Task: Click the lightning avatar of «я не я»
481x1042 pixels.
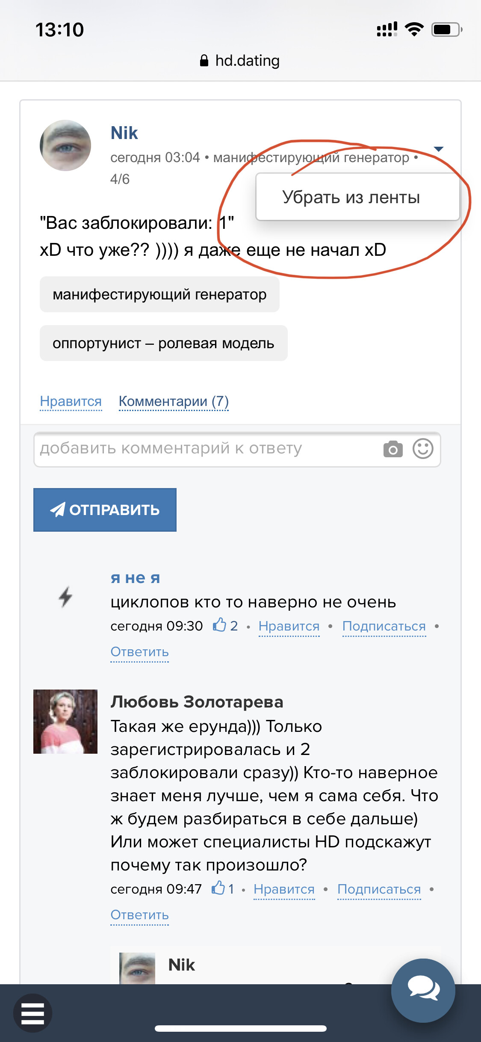Action: [65, 597]
